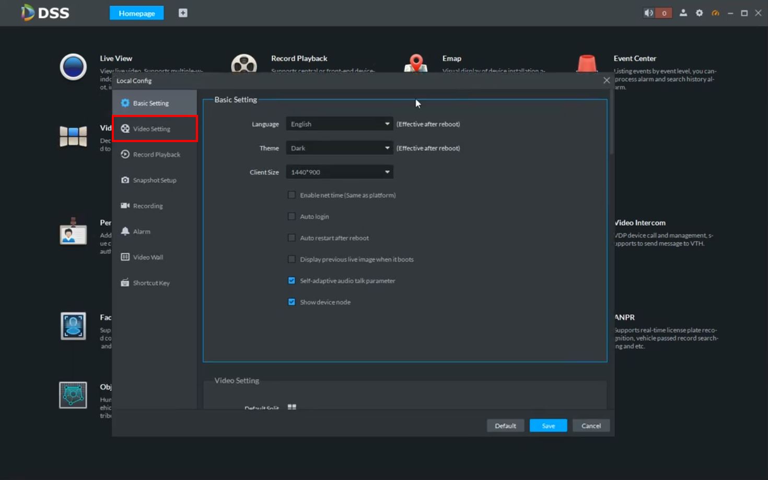Click the Save button
Viewport: 768px width, 480px height.
(x=548, y=426)
